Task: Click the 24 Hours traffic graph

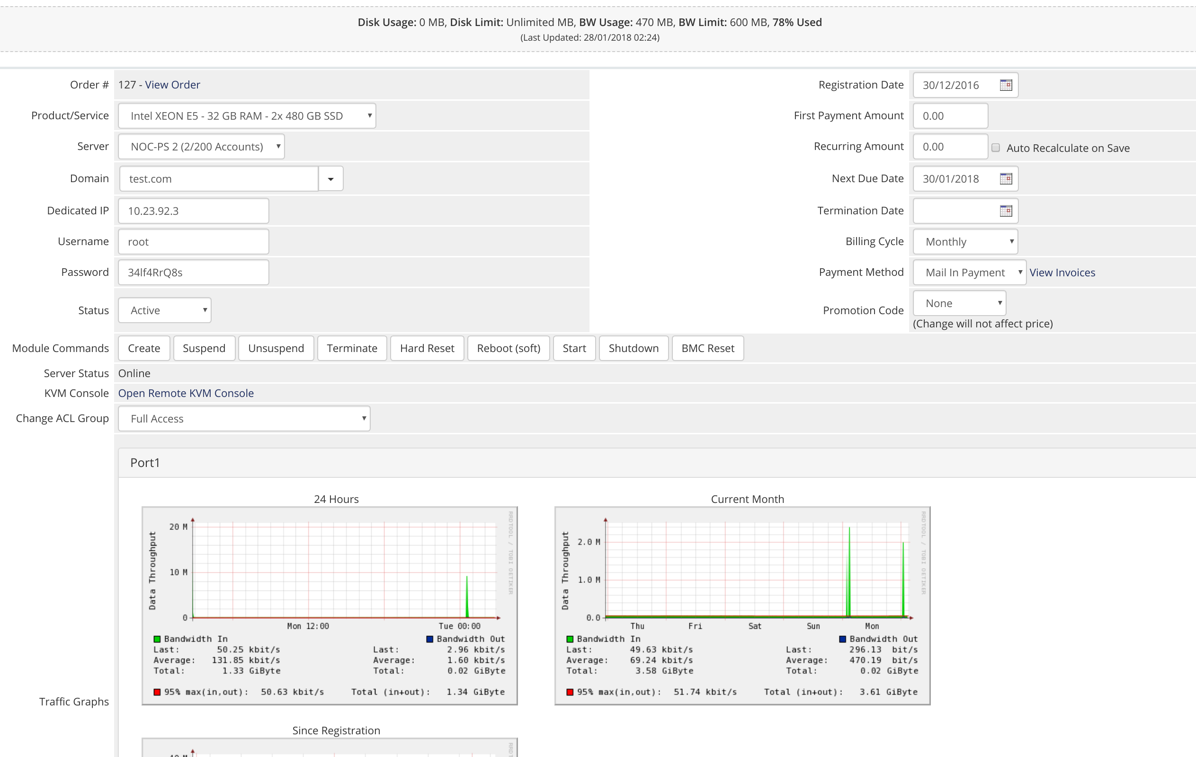Action: coord(330,606)
